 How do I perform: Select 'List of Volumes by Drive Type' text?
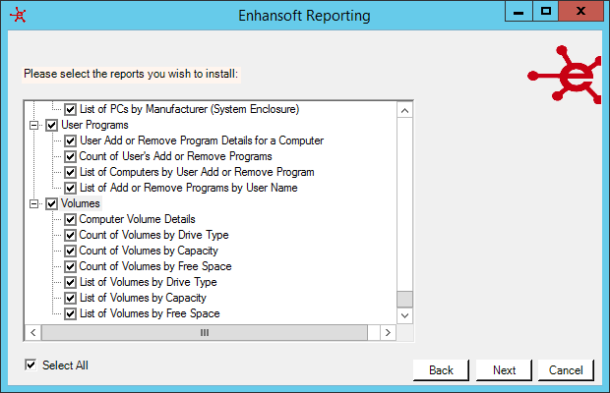click(x=149, y=282)
